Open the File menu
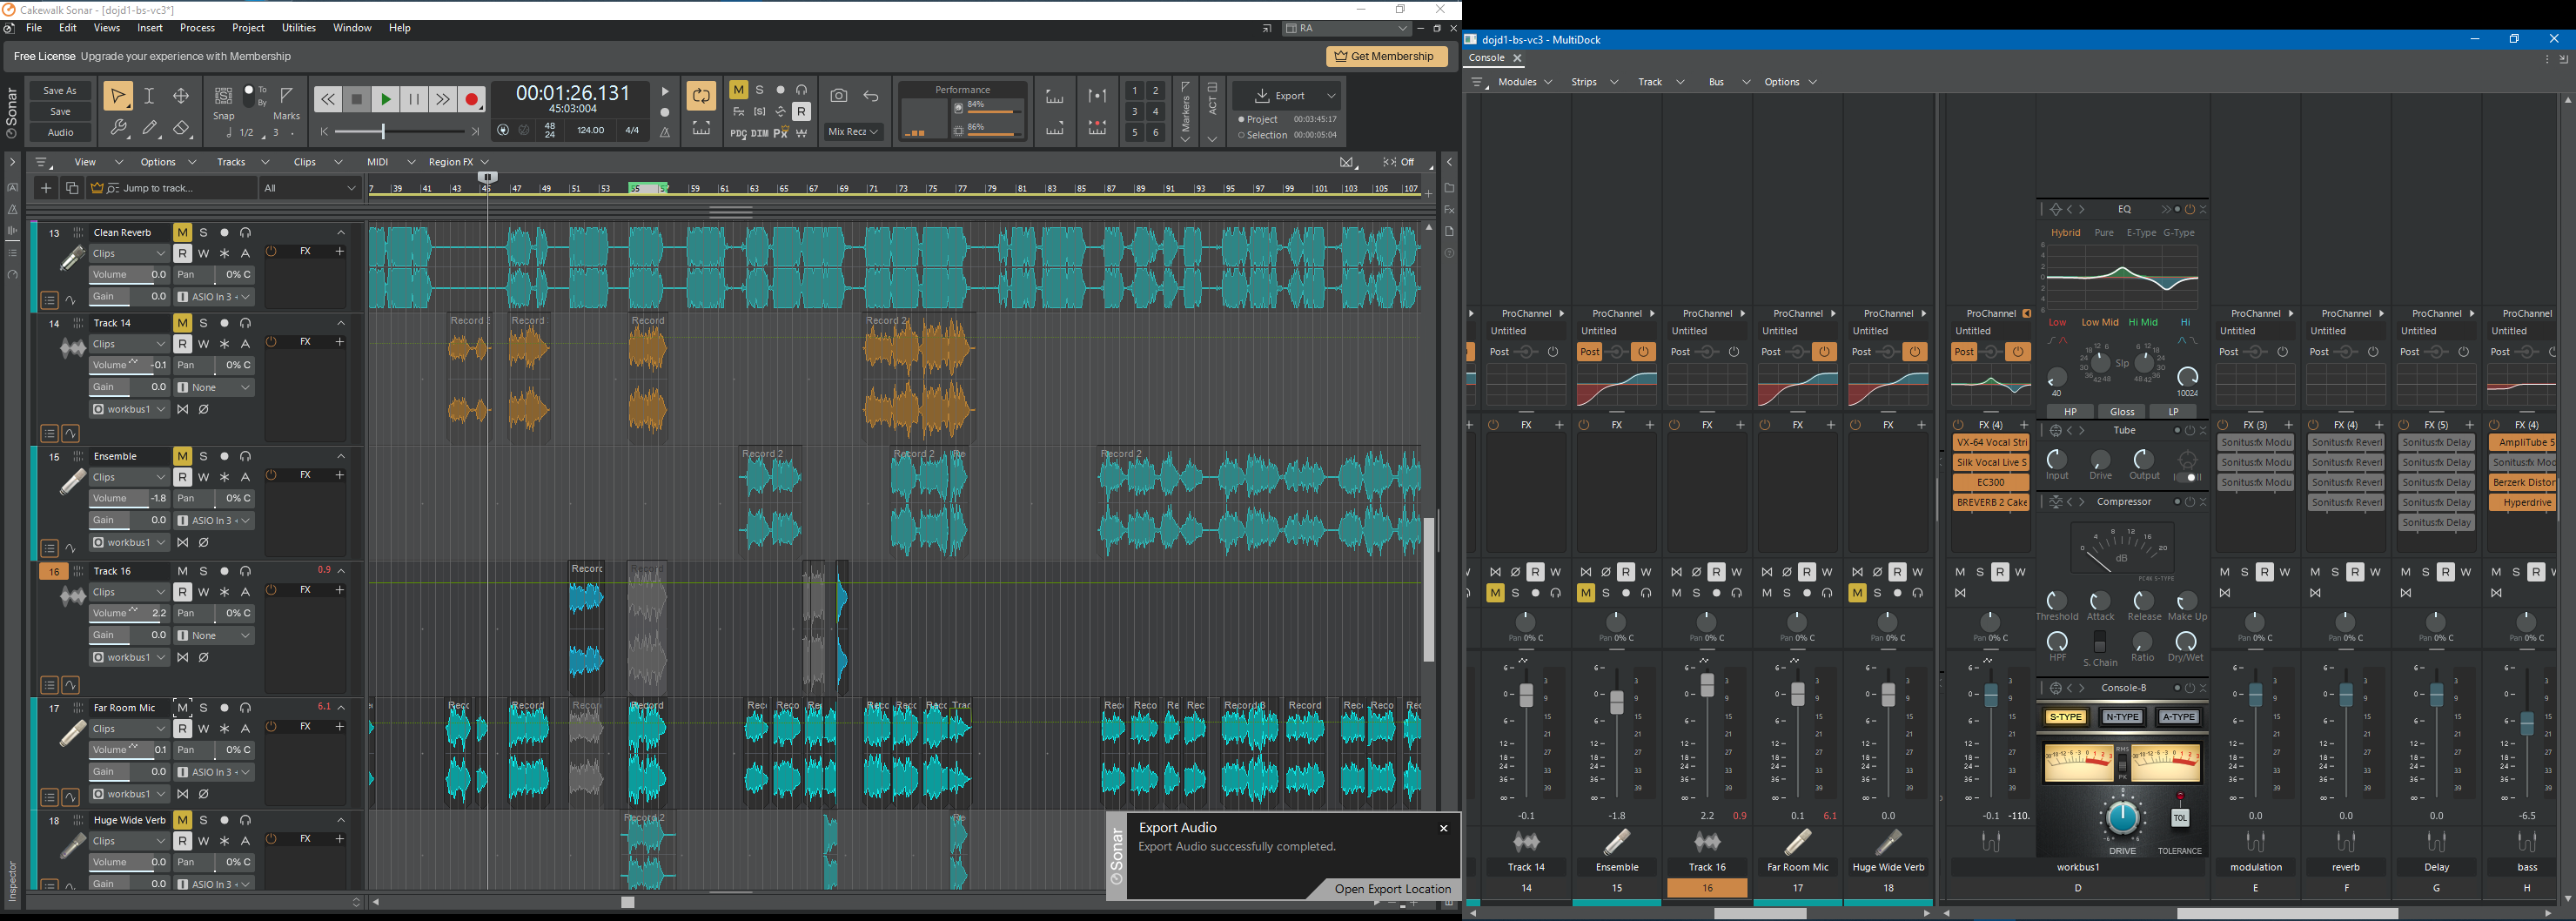This screenshot has height=921, width=2576. pyautogui.click(x=34, y=28)
